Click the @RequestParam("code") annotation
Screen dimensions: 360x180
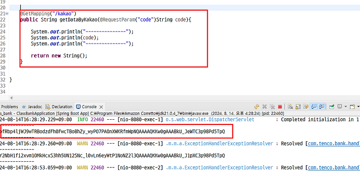128,20
